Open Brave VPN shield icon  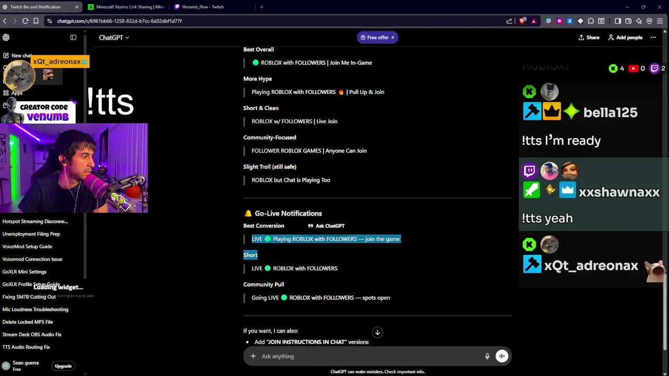click(650, 21)
